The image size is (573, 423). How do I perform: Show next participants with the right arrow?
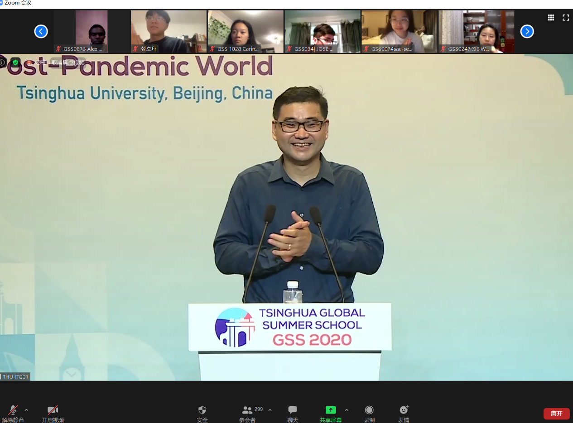tap(527, 31)
